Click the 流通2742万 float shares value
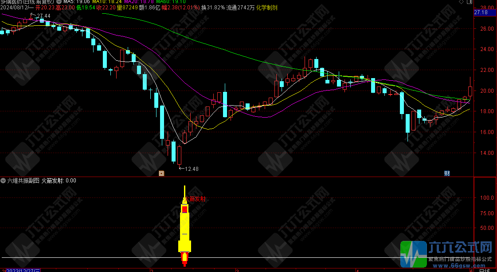Screen dimensions: 497x272 (241, 7)
